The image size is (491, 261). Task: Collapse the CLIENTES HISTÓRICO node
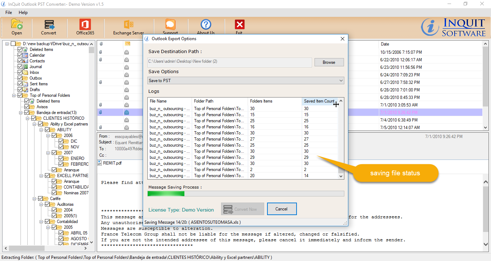28,118
